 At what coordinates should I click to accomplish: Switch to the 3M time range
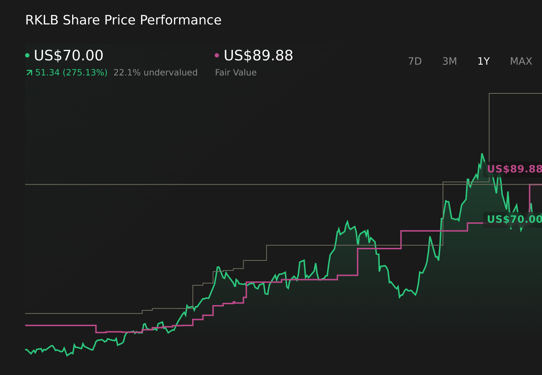click(449, 61)
